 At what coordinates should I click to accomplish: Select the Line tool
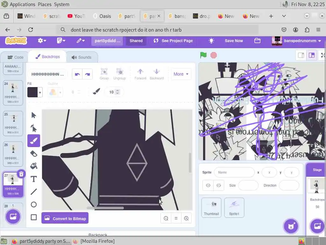coord(34,192)
